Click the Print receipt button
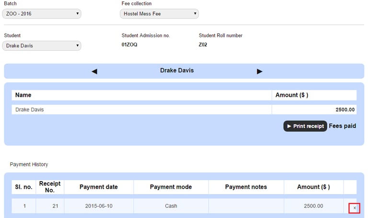 [x=305, y=126]
